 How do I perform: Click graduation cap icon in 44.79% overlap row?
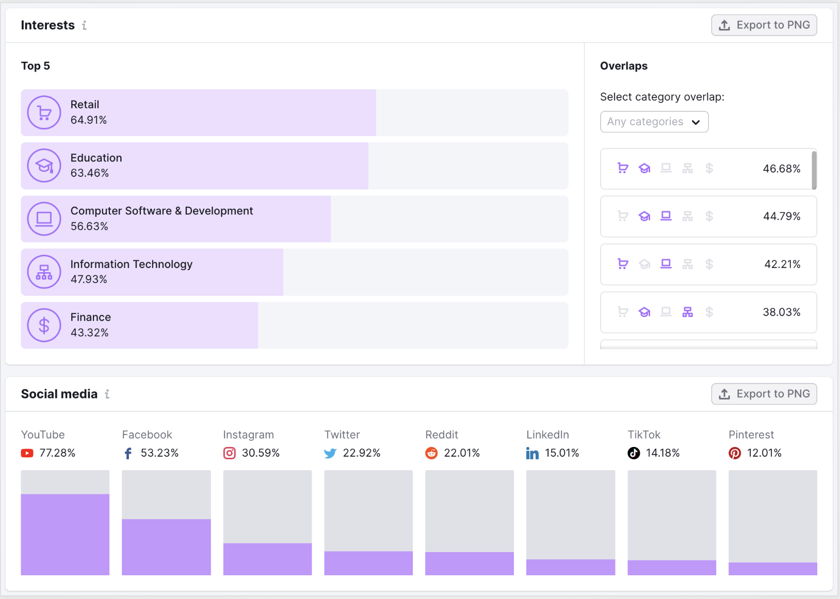(644, 216)
